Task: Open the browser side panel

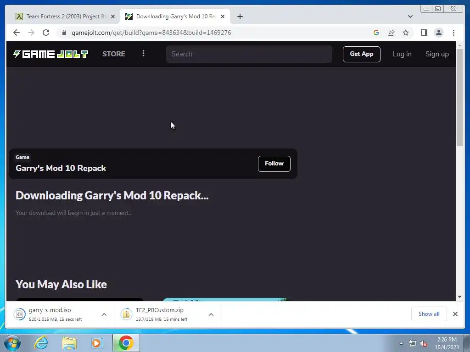Action: point(424,33)
